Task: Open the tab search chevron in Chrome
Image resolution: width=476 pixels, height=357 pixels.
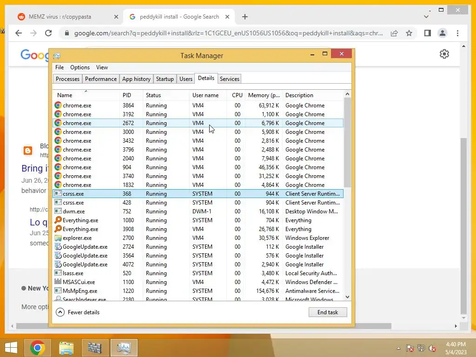Action: pyautogui.click(x=426, y=17)
